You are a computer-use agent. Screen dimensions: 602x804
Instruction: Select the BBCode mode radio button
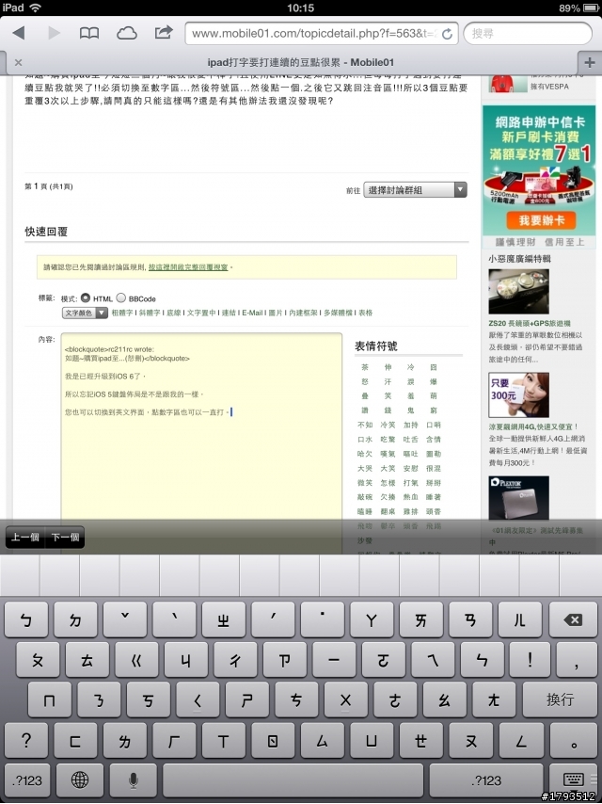[x=121, y=297]
